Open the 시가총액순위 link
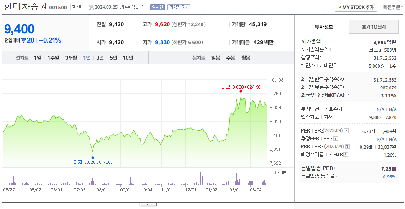 point(315,50)
